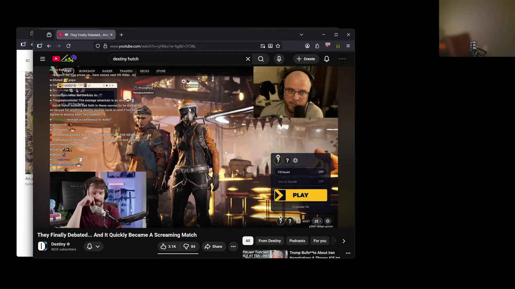
Task: Open the sidebar toggle in Firefox toolbar
Action: (39, 46)
